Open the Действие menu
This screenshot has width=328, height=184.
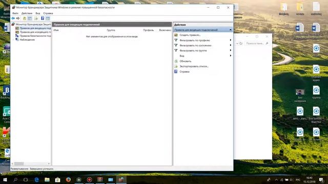pos(27,13)
